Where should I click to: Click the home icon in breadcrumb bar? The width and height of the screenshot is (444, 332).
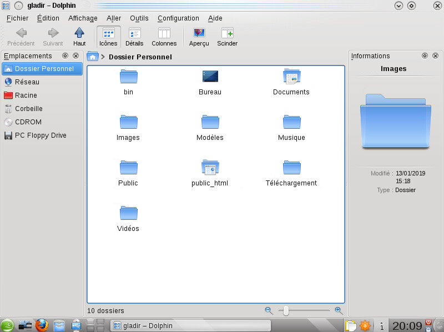(93, 57)
